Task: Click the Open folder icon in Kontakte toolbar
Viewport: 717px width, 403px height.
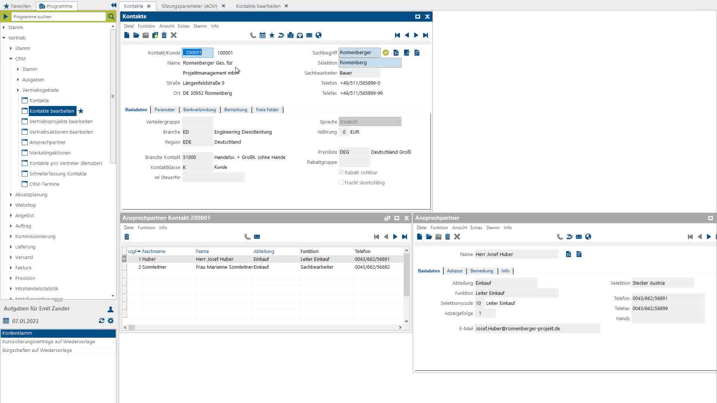Action: tap(136, 35)
